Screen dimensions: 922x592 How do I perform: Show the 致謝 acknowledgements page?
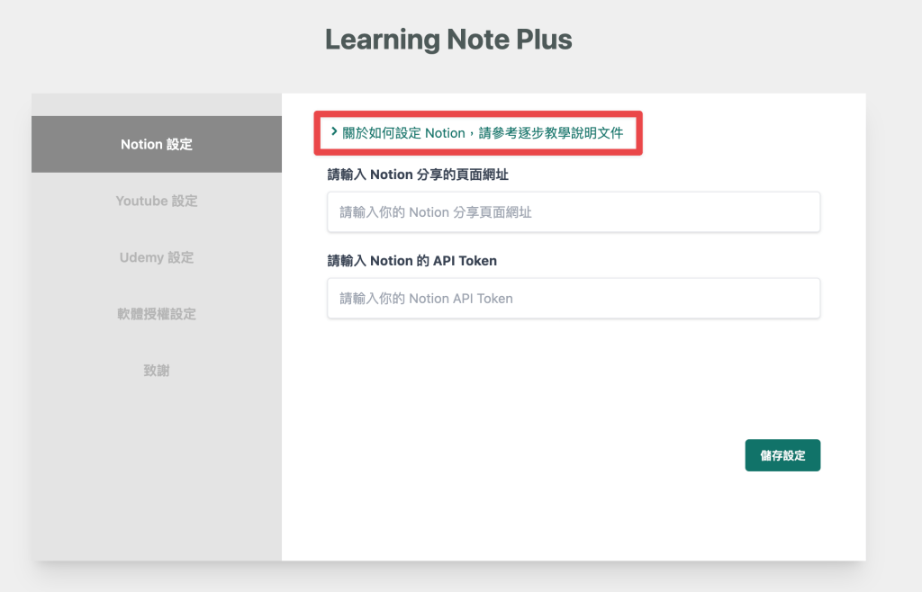(157, 371)
